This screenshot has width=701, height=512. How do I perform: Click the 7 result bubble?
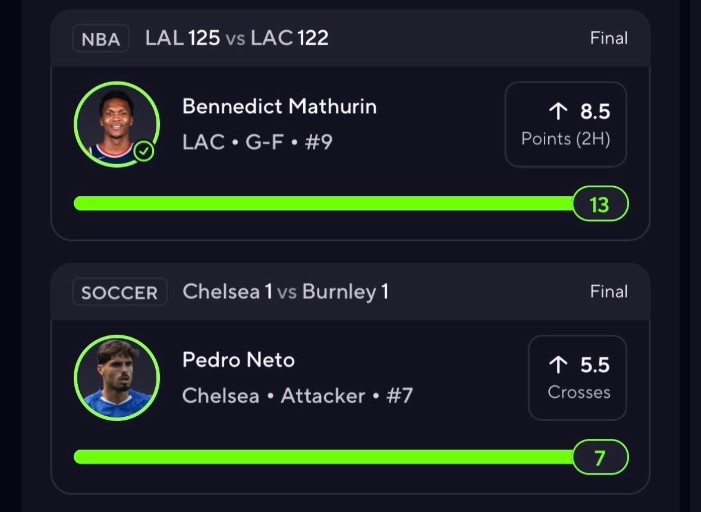click(601, 457)
